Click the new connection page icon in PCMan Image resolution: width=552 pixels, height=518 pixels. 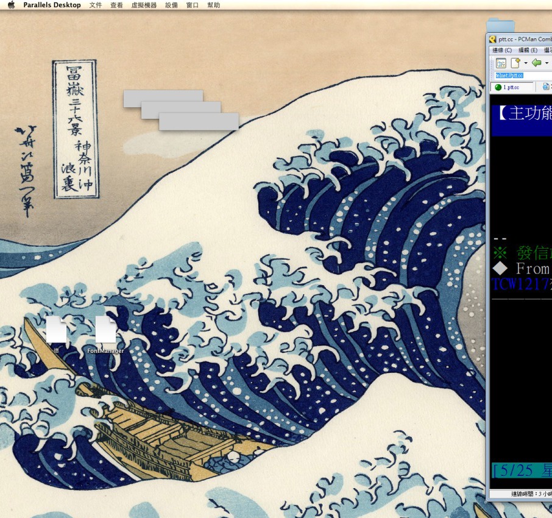515,63
